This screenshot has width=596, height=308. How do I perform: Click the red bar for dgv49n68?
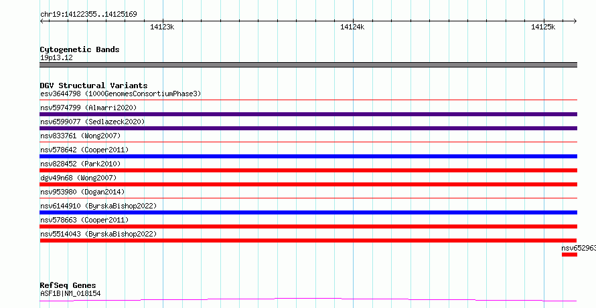pyautogui.click(x=308, y=184)
